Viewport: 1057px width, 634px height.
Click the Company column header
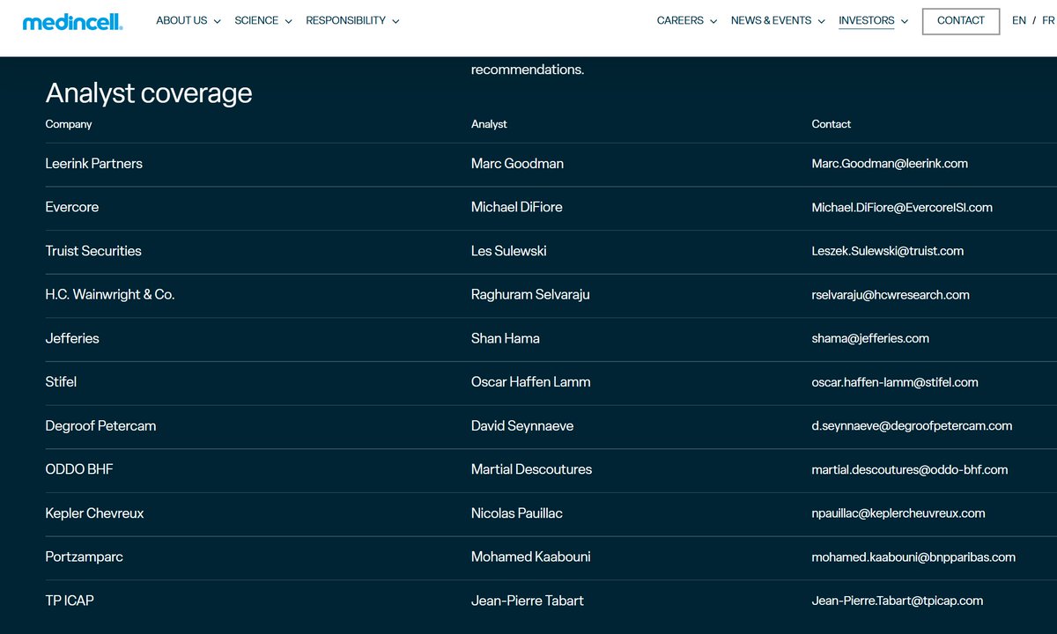[x=69, y=124]
